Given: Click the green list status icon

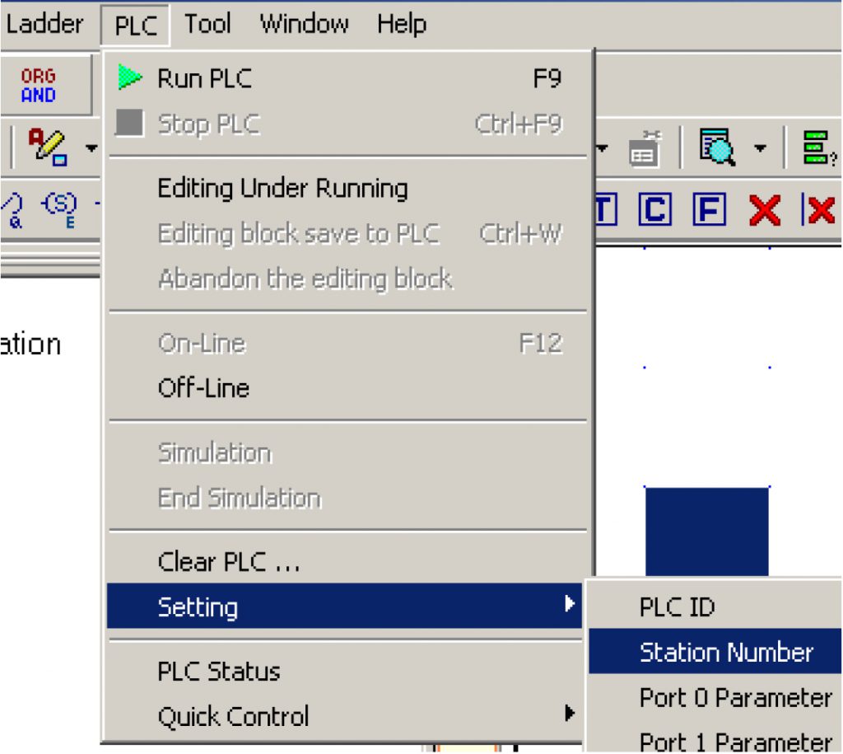Looking at the screenshot, I should [x=817, y=147].
